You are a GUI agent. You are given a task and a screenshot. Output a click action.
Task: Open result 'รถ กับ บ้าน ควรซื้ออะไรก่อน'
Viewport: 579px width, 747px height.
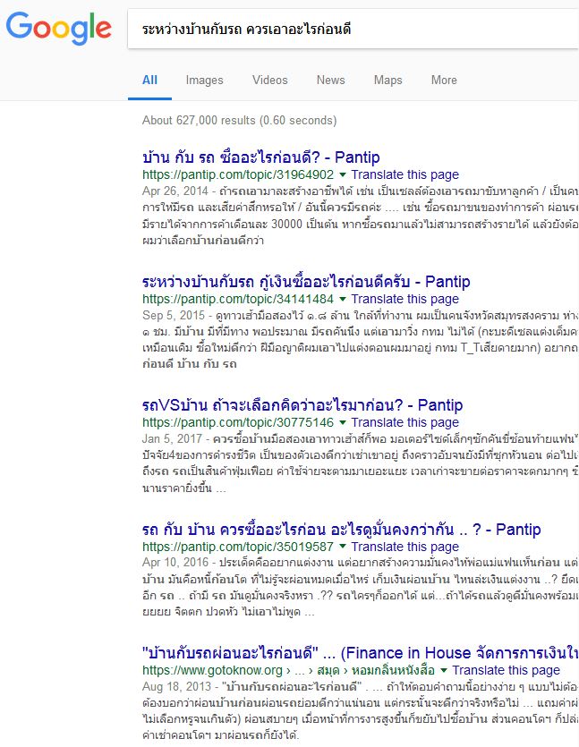tap(341, 530)
